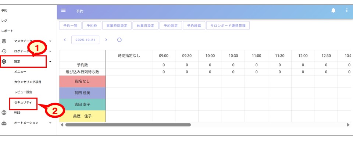353x167 pixels.
Task: Go to previous day arrow
Action: (x=65, y=40)
